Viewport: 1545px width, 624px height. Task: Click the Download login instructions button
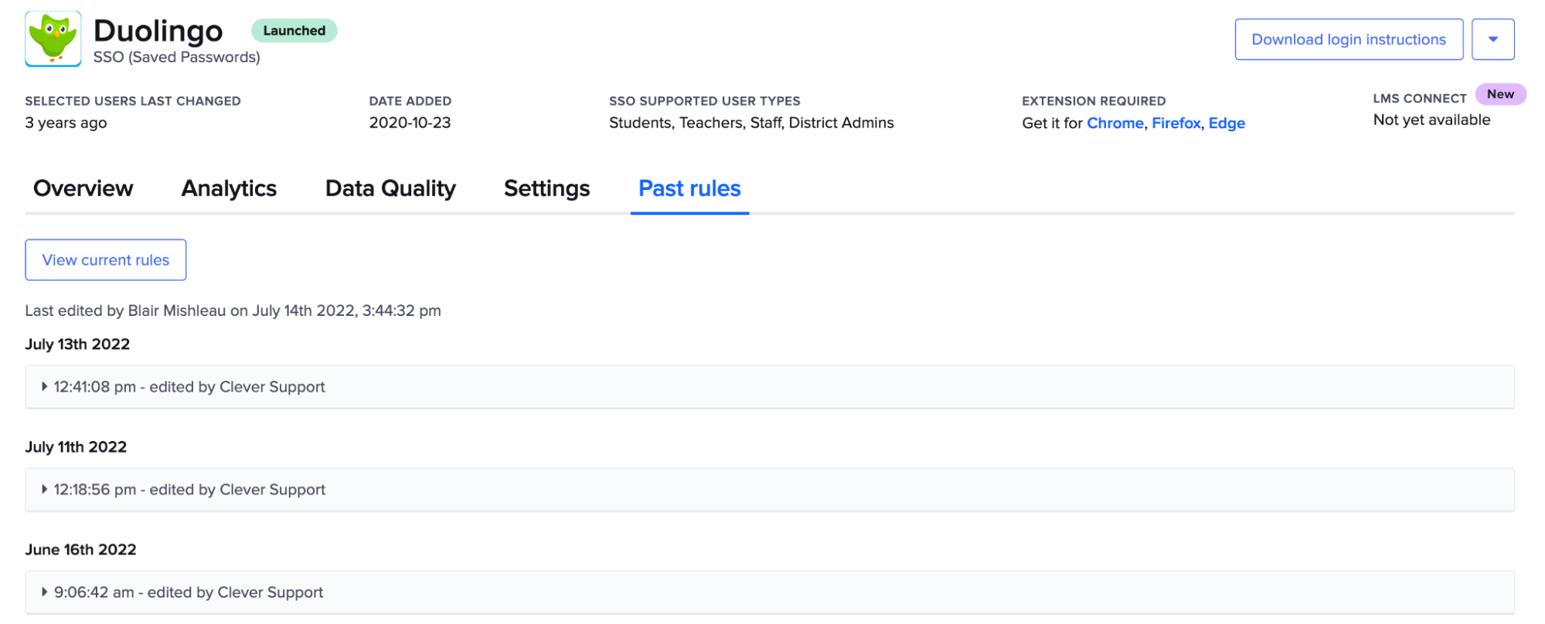click(1348, 39)
